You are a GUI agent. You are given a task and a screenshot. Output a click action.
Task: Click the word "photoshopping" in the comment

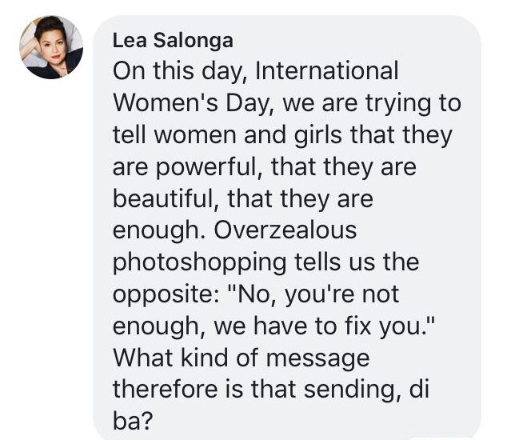click(x=199, y=262)
